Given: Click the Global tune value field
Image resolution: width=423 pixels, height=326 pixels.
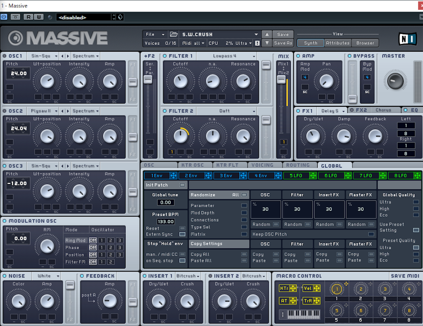Looking at the screenshot, I should (x=166, y=202).
